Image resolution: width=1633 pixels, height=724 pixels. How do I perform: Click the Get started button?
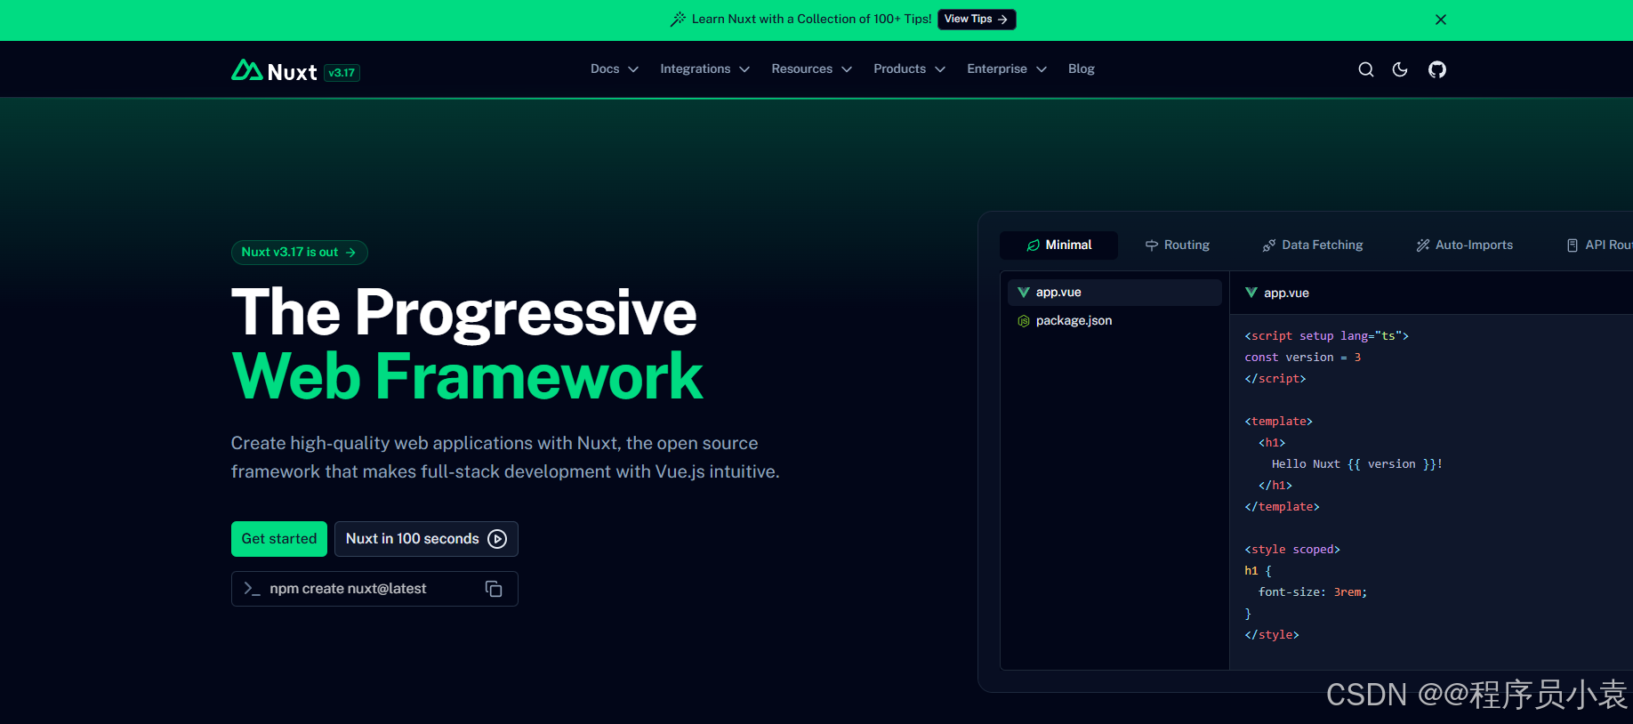click(x=279, y=539)
